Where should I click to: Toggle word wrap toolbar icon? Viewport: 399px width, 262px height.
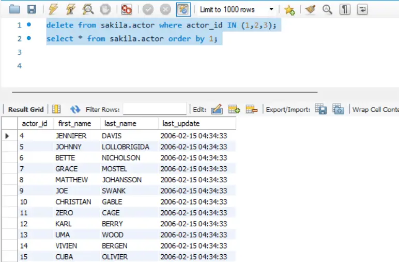(x=362, y=9)
